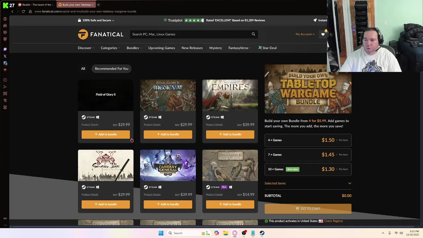Click the address bar URL
Viewport: 423px width, 238px height.
point(85,11)
